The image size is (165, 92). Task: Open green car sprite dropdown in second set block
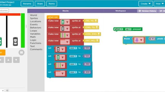(x=61, y=57)
